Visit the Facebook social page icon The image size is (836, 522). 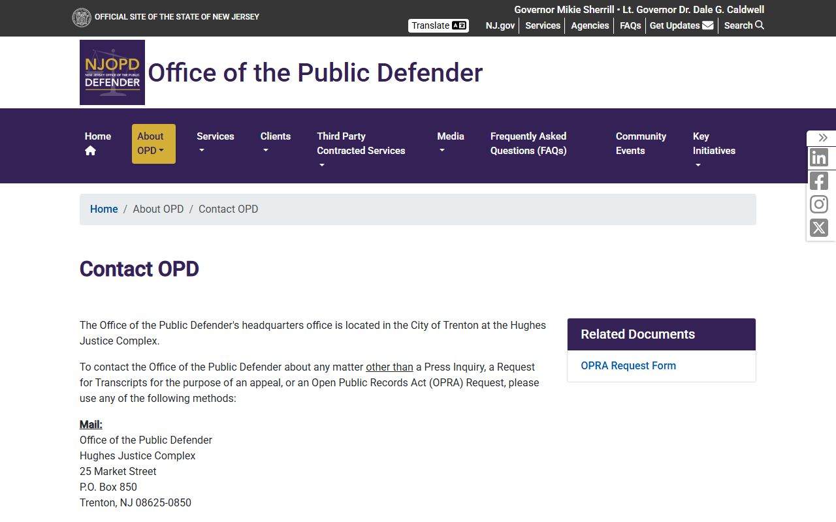(819, 181)
